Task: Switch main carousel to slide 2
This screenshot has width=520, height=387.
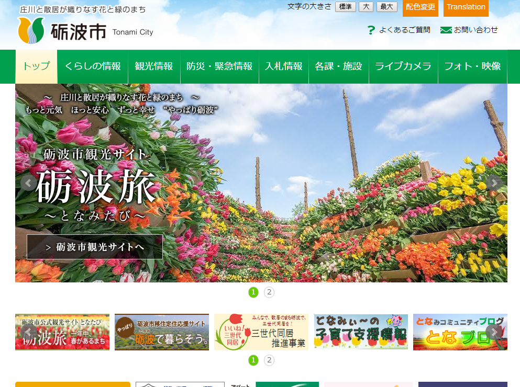Action: [269, 292]
